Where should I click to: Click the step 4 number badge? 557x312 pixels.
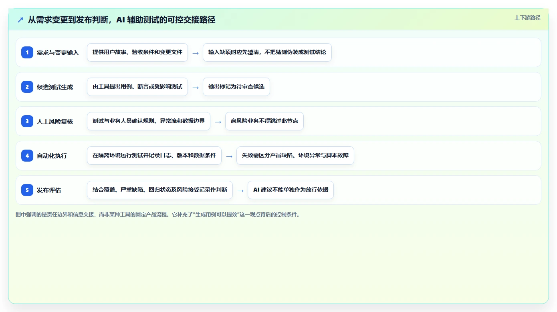27,156
